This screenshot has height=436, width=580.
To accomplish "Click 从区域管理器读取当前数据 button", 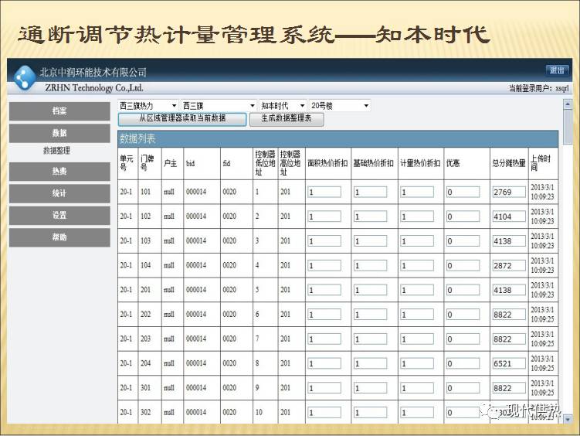I will 182,119.
